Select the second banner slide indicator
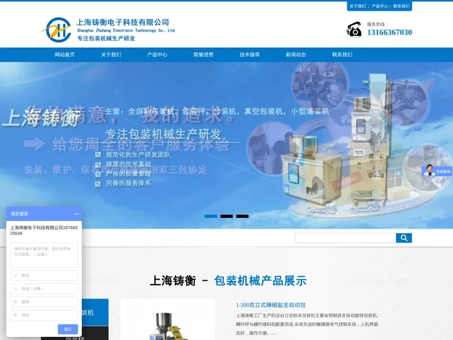The image size is (453, 340). point(226,216)
